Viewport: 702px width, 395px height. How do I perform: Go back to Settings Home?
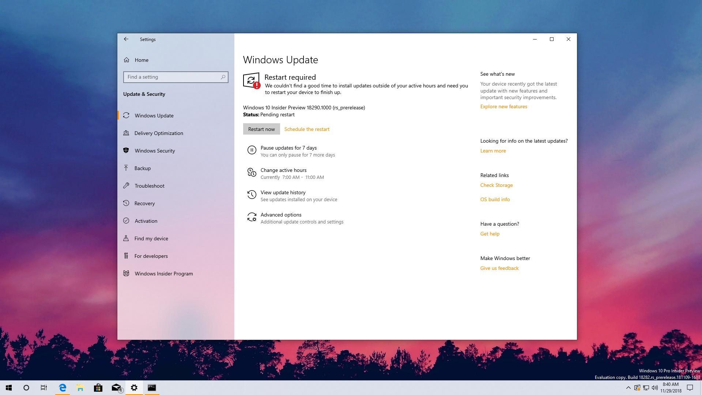click(x=141, y=60)
